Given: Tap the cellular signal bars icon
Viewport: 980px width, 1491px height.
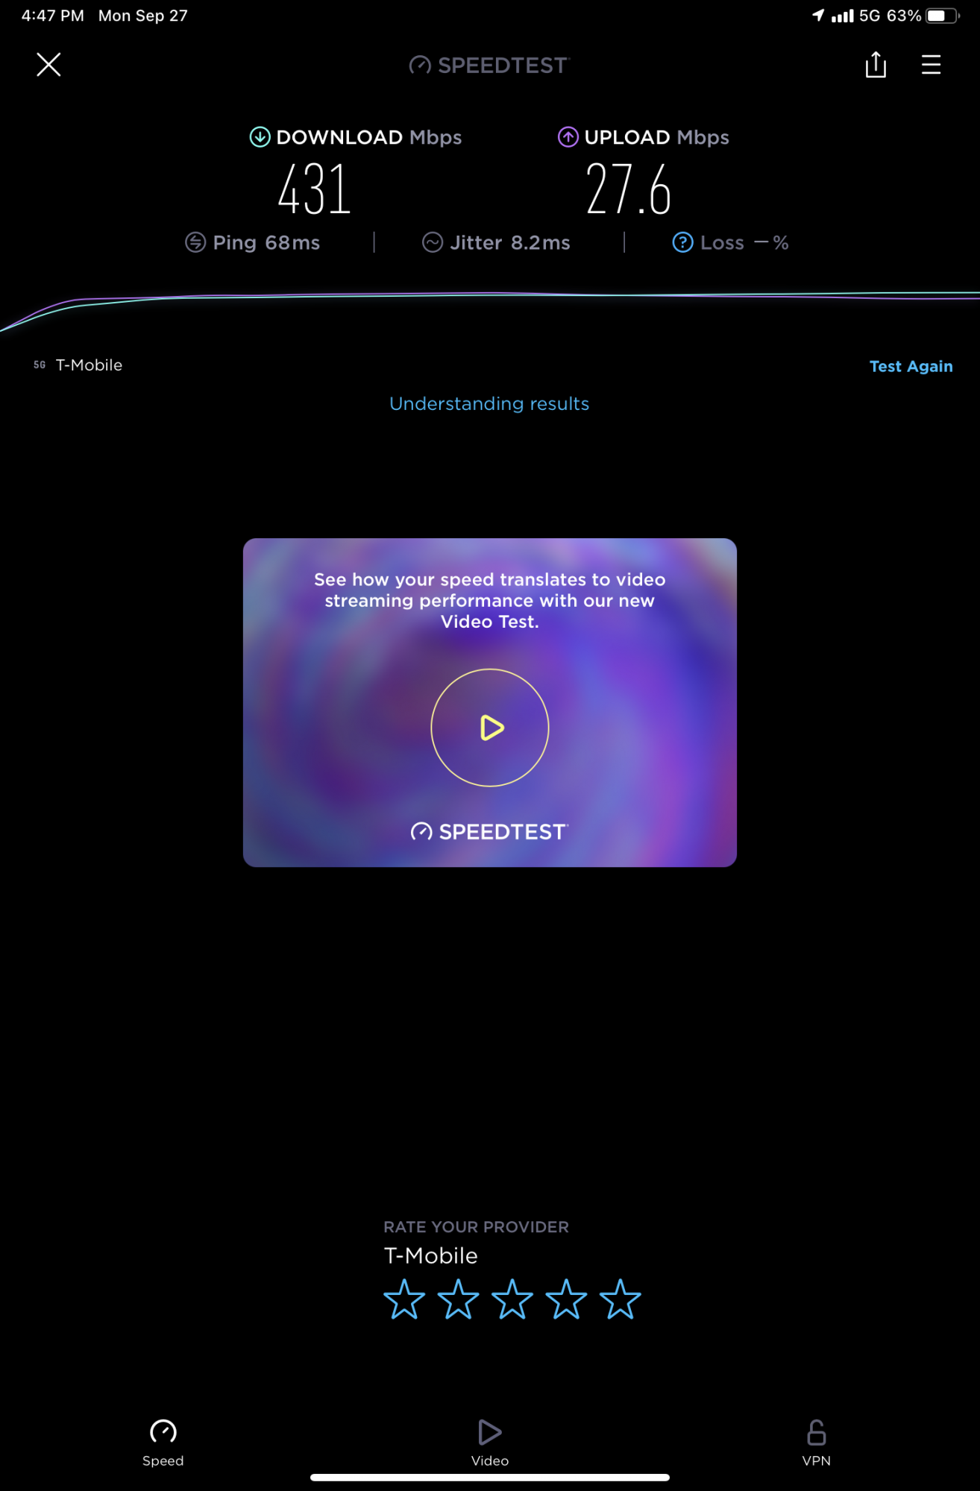Looking at the screenshot, I should (x=842, y=16).
